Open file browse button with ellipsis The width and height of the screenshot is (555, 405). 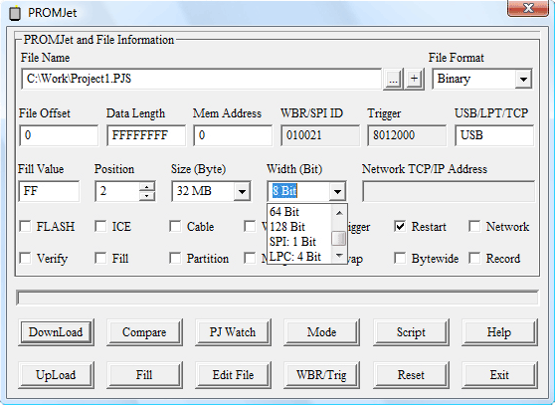393,80
